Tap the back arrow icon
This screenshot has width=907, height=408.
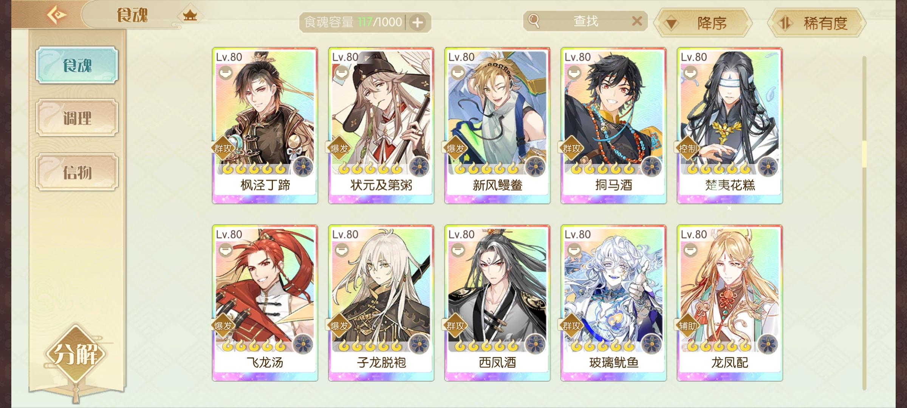coord(57,15)
